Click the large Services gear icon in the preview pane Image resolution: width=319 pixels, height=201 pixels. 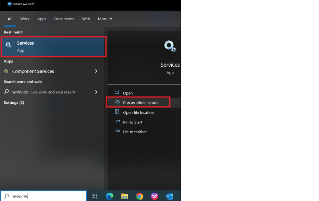click(x=170, y=46)
